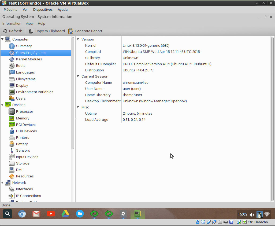
Task: Click the Summary info icon
Action: [x=12, y=46]
